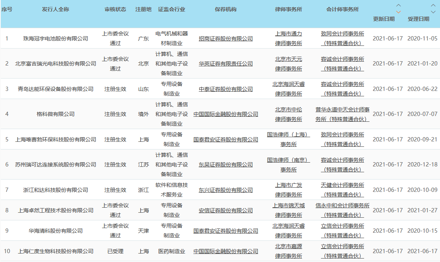The height and width of the screenshot is (262, 440).
Task: Click the 发行人全称 column header
Action: 55,10
